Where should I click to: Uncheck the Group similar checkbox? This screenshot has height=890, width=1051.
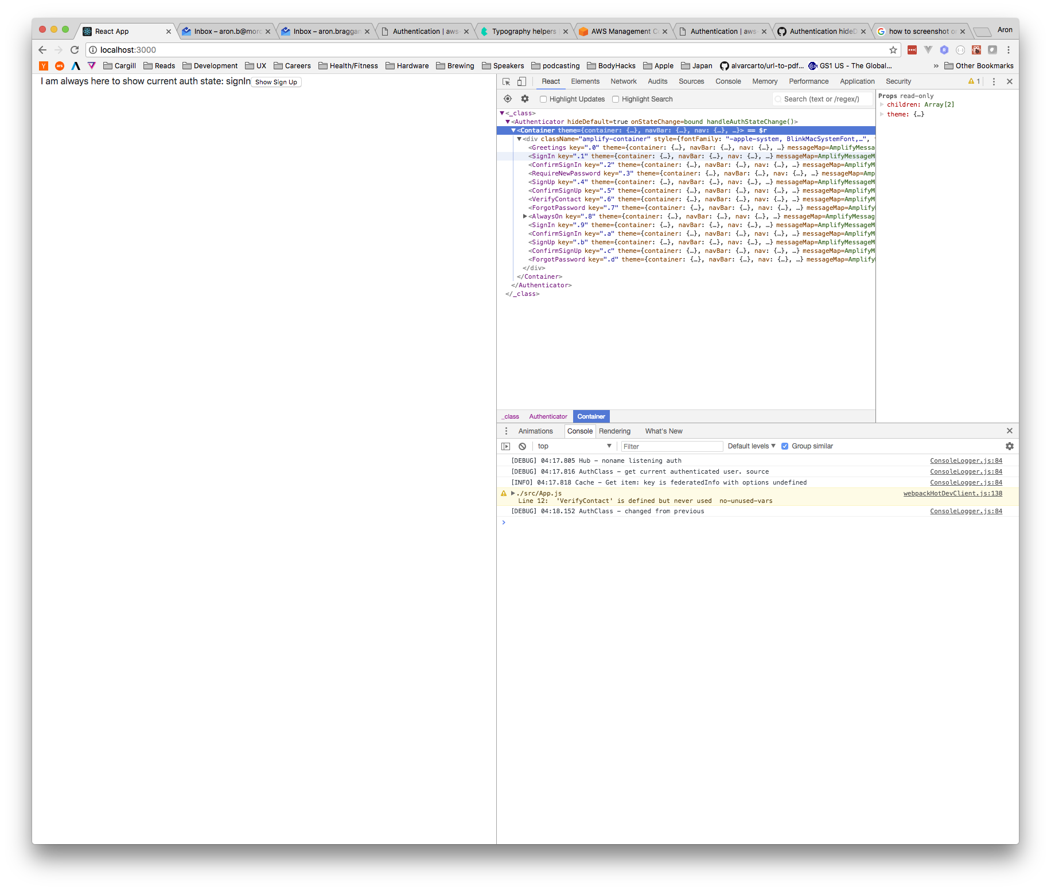pos(785,446)
